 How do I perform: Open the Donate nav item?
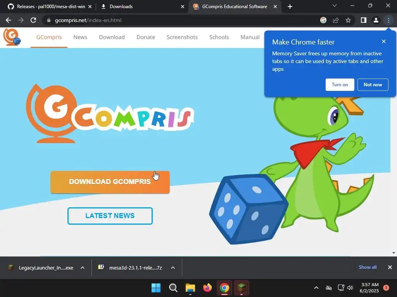[146, 37]
